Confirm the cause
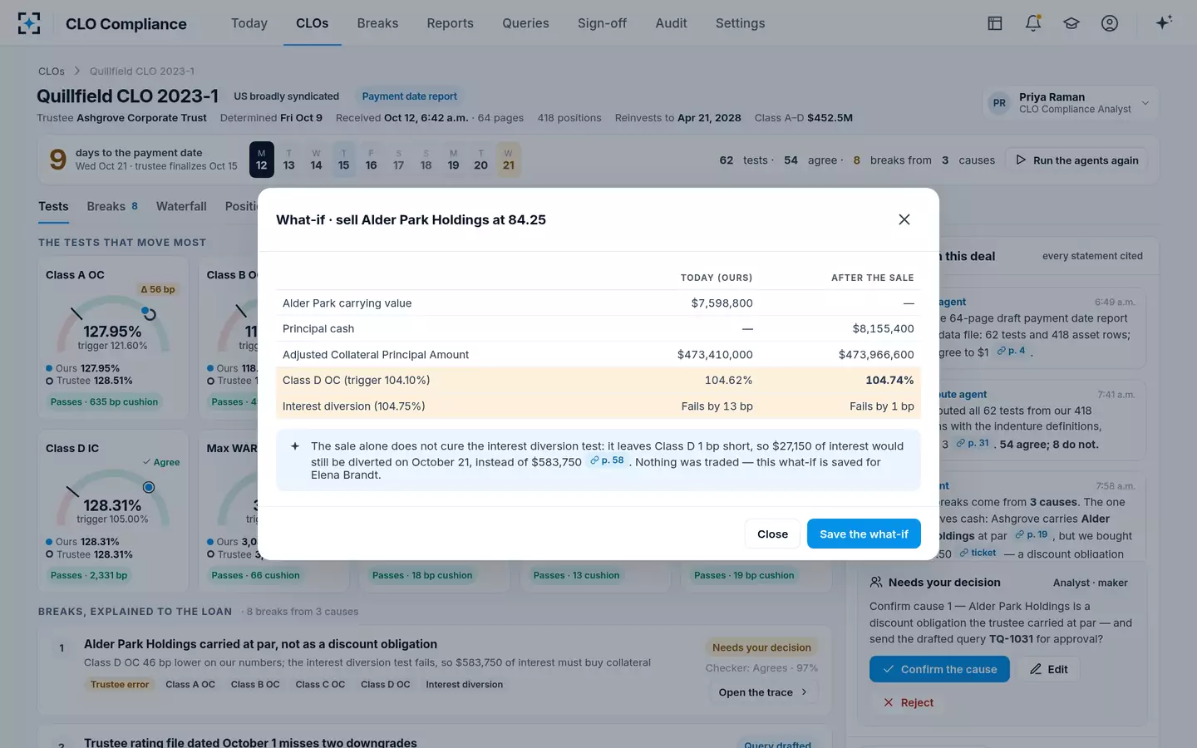Image resolution: width=1197 pixels, height=748 pixels. (939, 669)
